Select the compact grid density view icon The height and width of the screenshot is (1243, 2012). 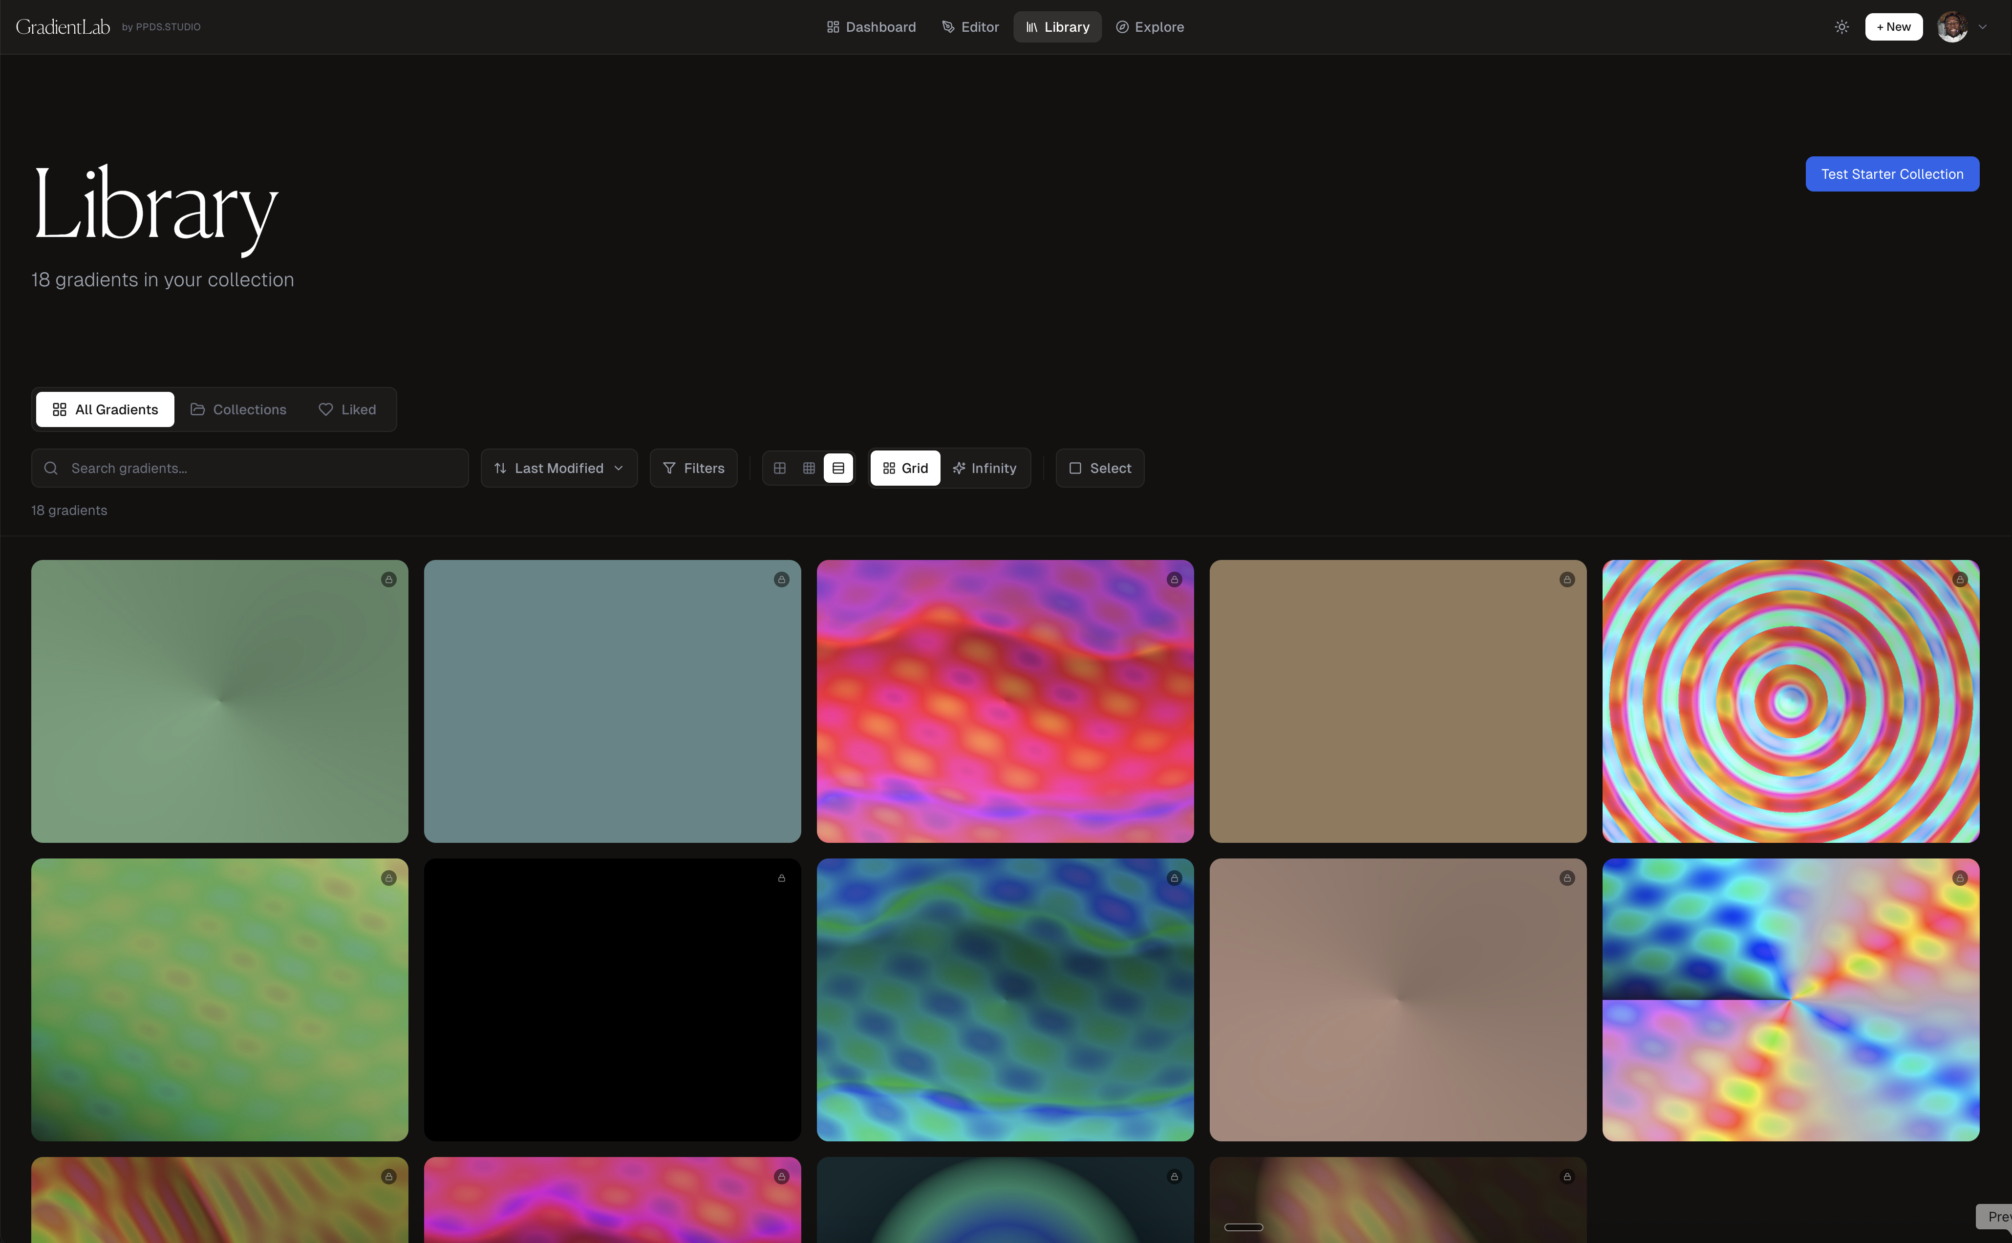779,468
